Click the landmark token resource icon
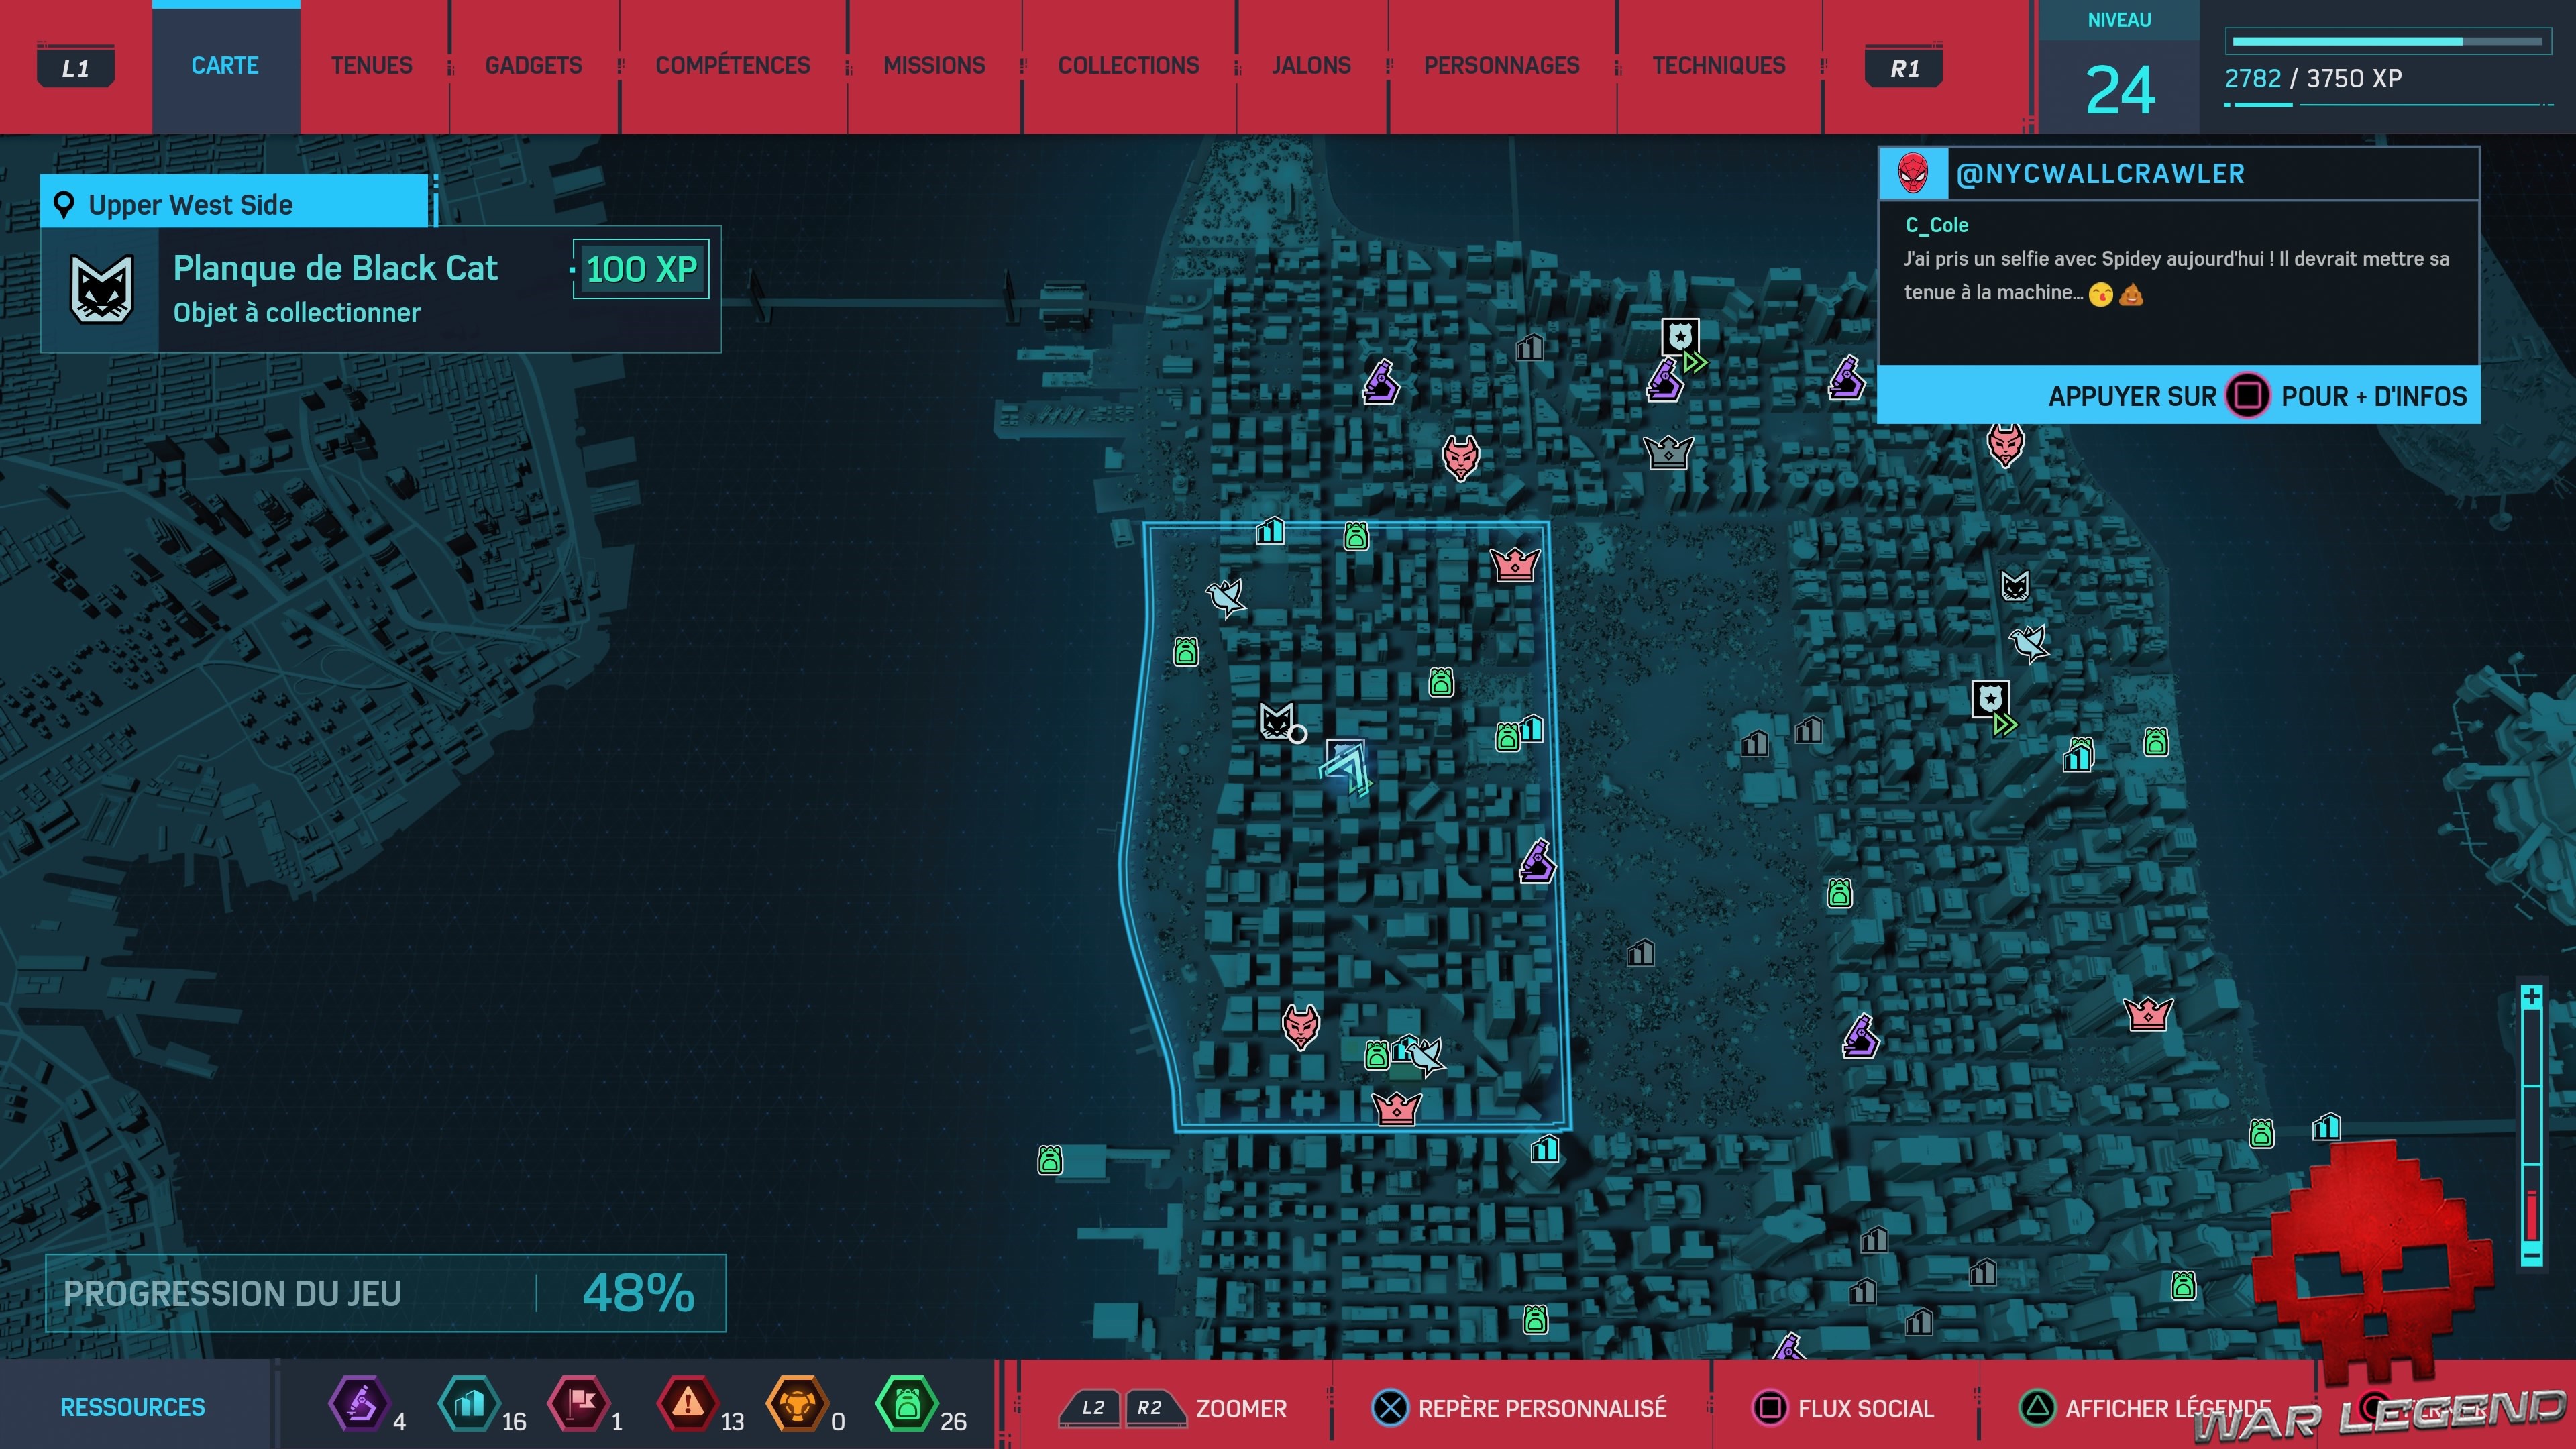The image size is (2576, 1449). coord(469,1404)
